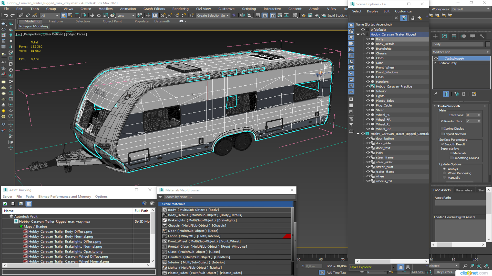Open the Hierarchy command panel tab

(454, 36)
